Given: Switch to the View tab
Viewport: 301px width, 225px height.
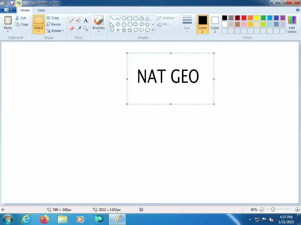Looking at the screenshot, I should pos(41,10).
